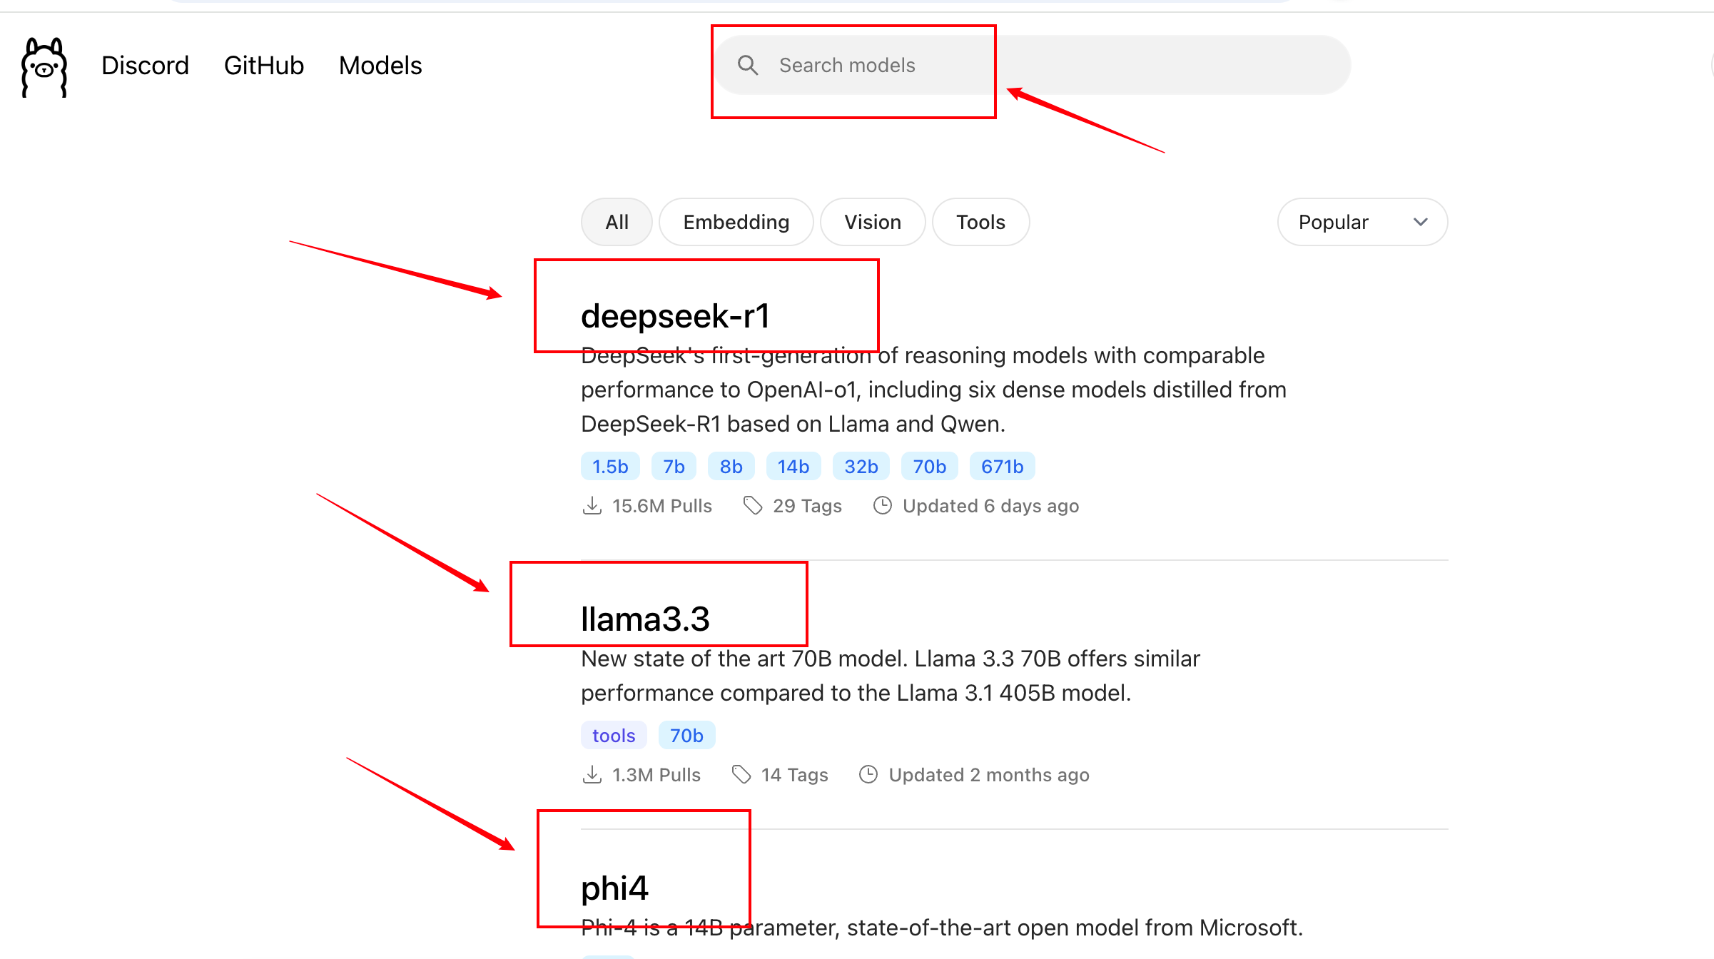Filter models by Embedding
Screen dimensions: 1714x959
coord(736,222)
